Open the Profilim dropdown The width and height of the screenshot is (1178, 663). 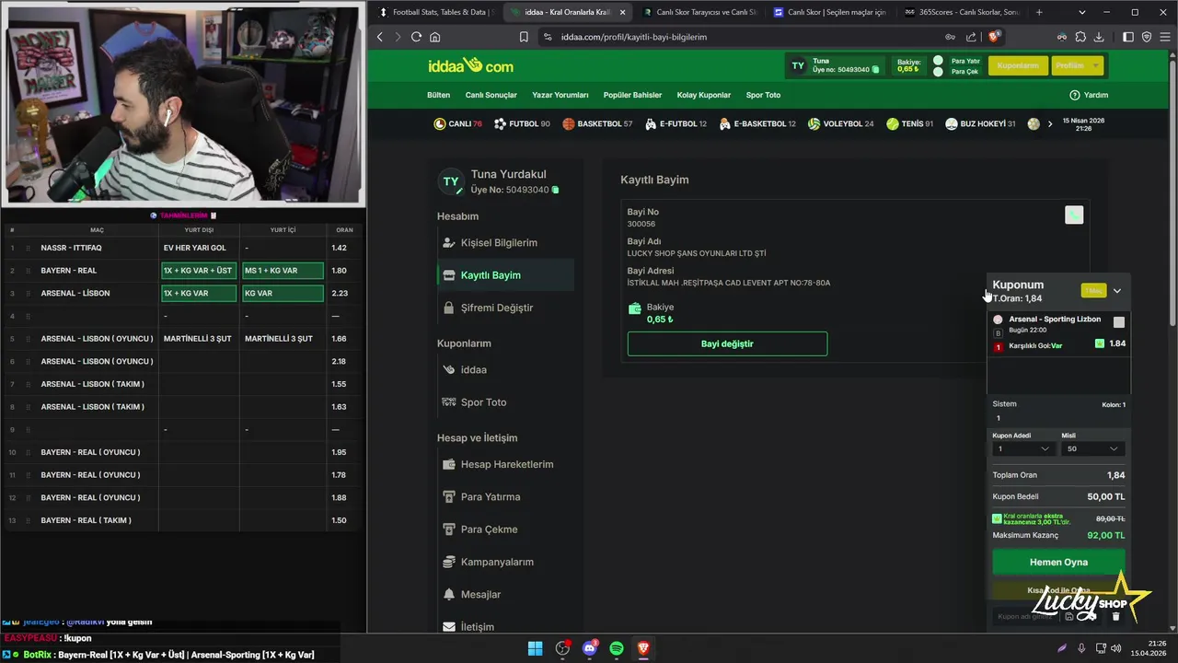pos(1077,65)
